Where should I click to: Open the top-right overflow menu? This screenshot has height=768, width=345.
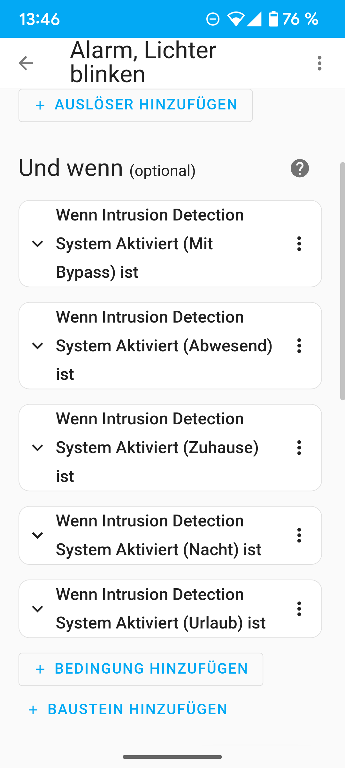pos(319,63)
